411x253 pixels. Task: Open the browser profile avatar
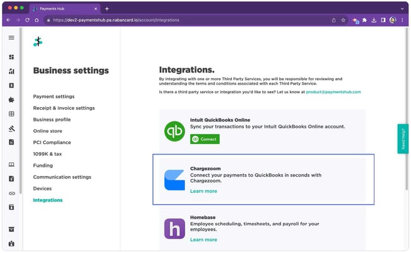pos(393,20)
